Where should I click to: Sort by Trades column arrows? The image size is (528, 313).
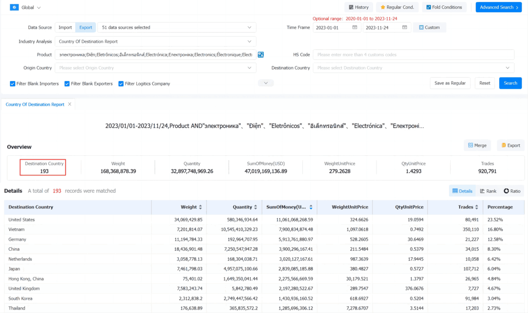pos(477,207)
